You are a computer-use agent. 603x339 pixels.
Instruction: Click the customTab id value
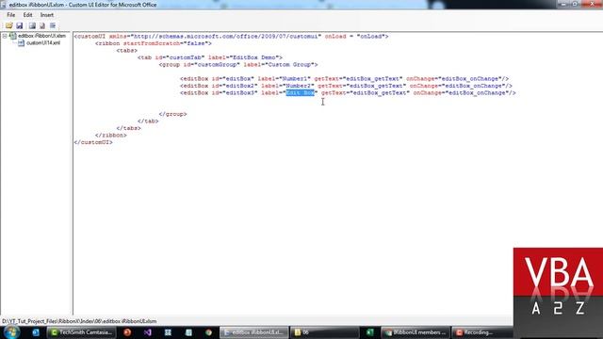(185, 57)
